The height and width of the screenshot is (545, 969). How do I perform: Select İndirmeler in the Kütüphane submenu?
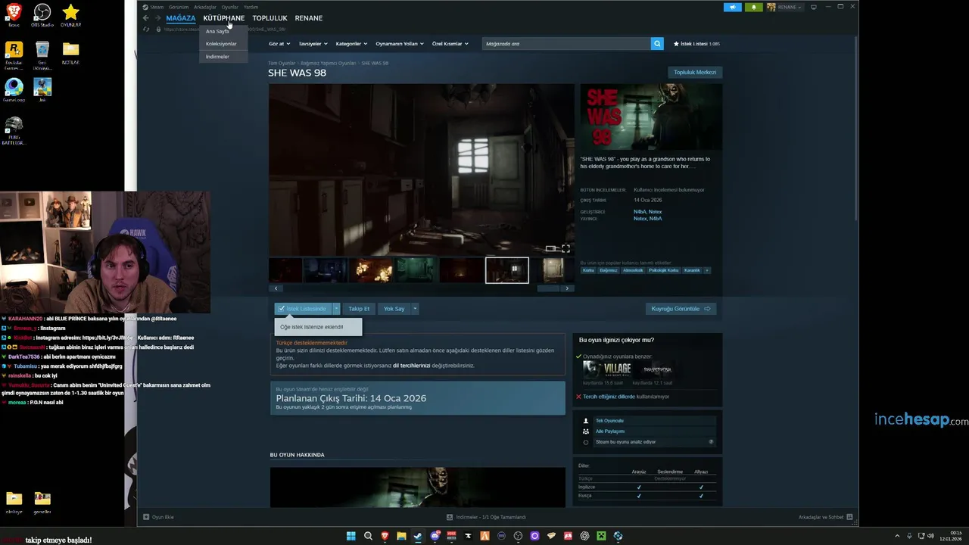[x=217, y=57]
